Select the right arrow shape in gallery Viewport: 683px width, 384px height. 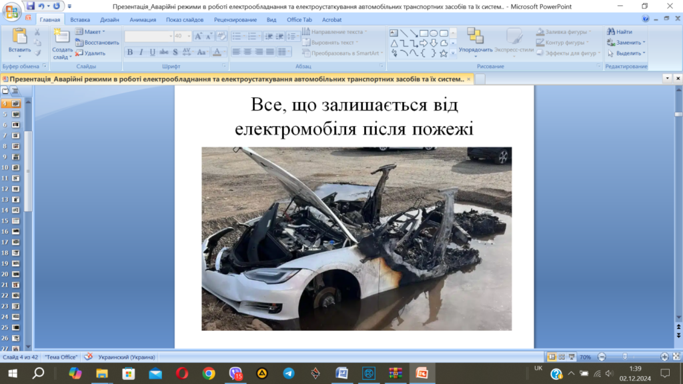[x=424, y=43]
